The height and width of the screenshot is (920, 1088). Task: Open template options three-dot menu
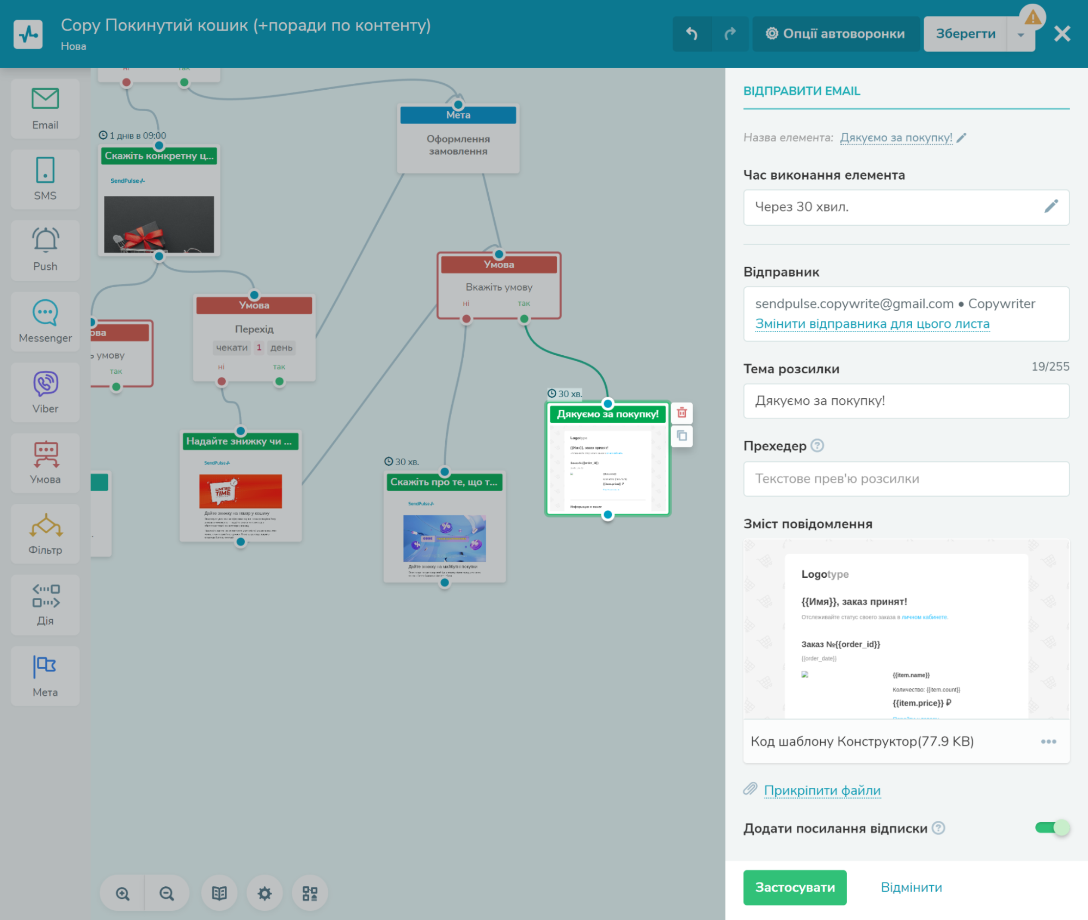tap(1048, 742)
